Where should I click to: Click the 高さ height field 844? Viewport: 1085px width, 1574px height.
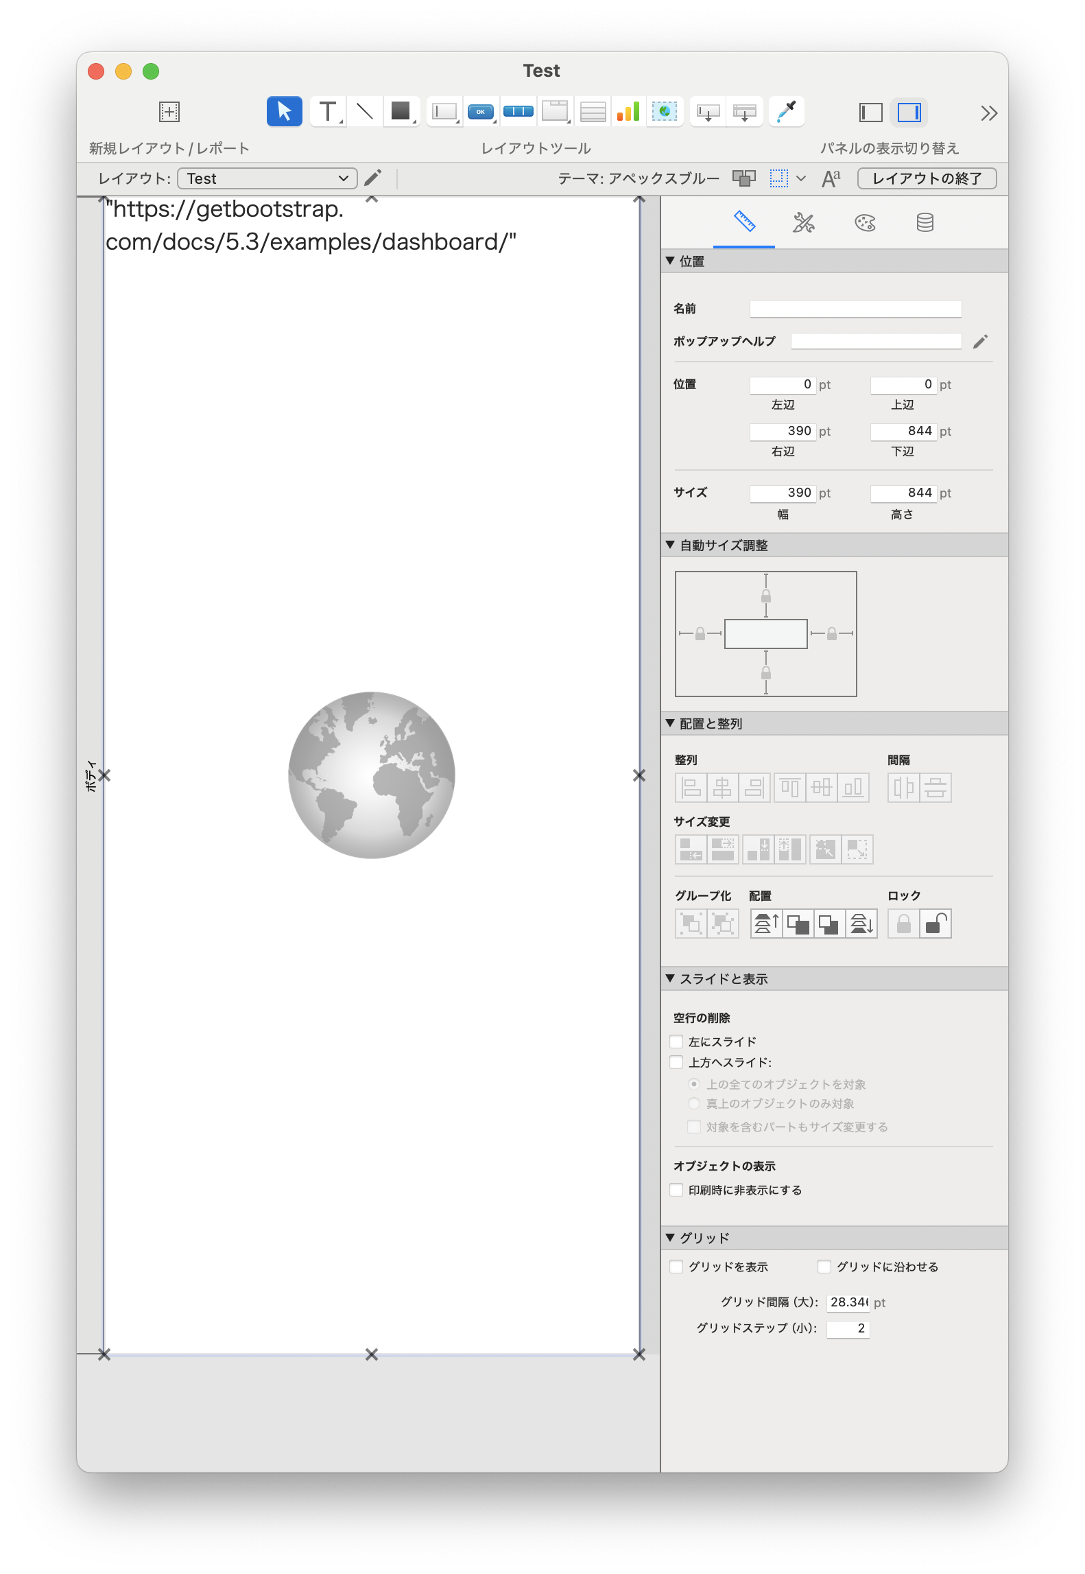pyautogui.click(x=903, y=493)
